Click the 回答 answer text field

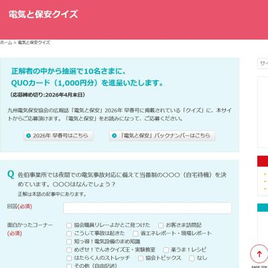point(147,208)
